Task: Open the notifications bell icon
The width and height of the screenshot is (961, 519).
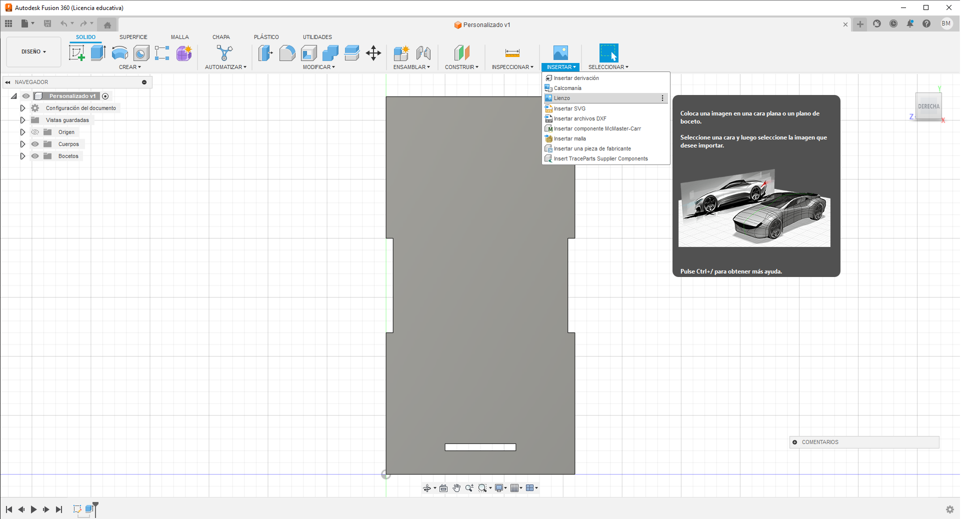Action: [910, 24]
